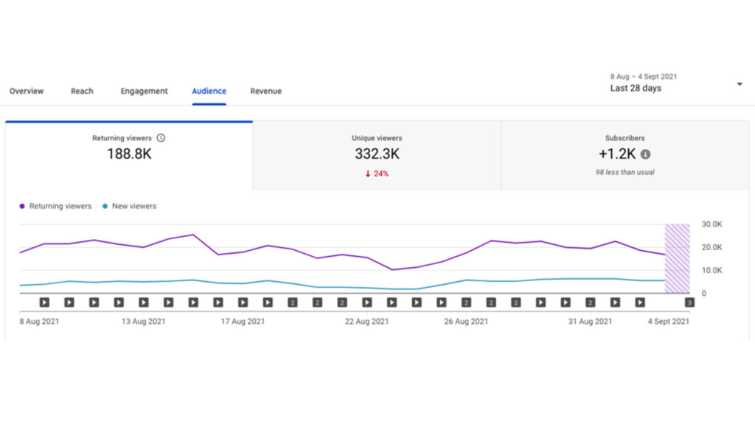Click the clock icon beside Returning viewers
The image size is (755, 425).
click(x=161, y=138)
